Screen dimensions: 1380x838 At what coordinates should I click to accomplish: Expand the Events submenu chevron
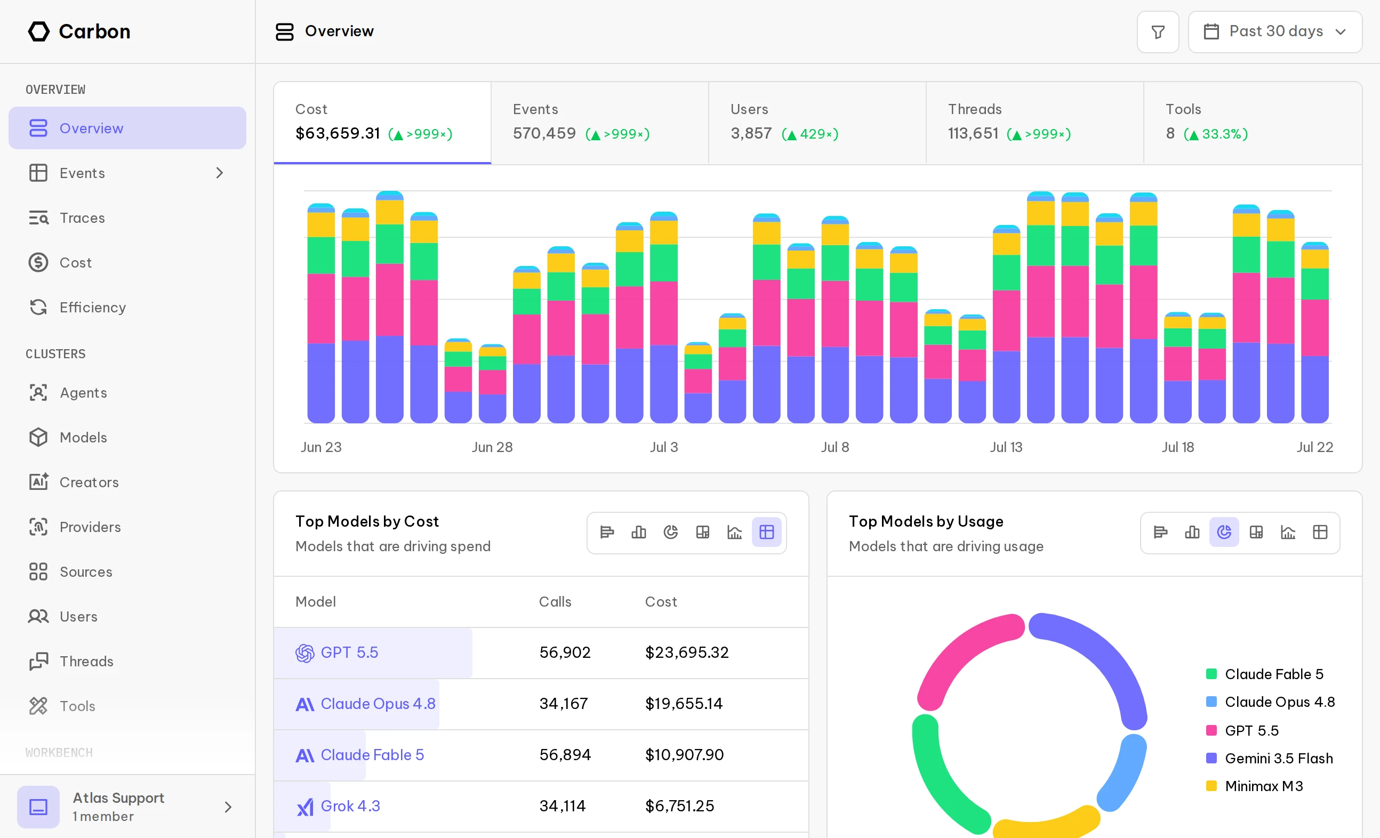[x=220, y=173]
